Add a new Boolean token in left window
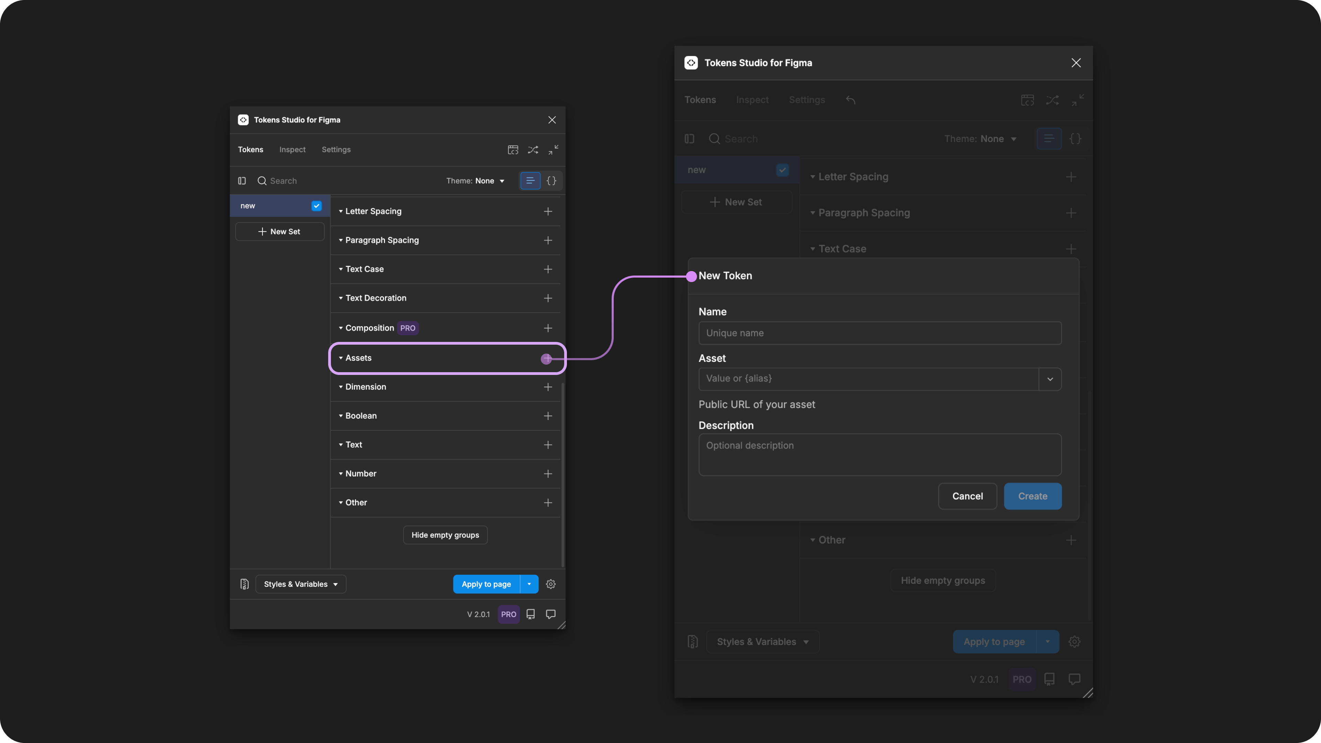 [548, 416]
